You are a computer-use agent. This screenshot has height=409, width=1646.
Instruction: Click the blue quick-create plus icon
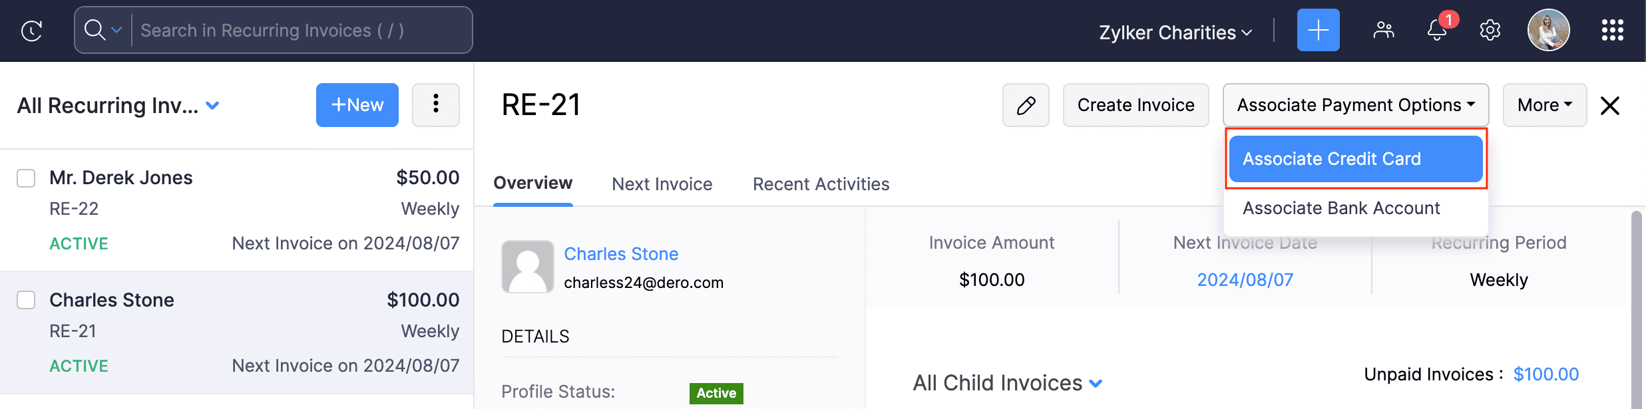(x=1318, y=31)
